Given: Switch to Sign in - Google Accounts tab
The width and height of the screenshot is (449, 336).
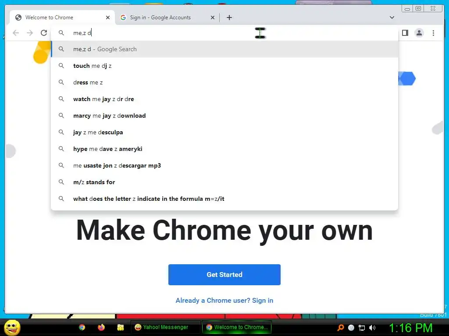Looking at the screenshot, I should (167, 17).
